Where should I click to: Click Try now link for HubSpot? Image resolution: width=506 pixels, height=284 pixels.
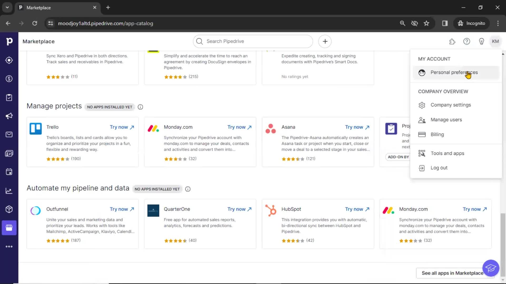[357, 209]
